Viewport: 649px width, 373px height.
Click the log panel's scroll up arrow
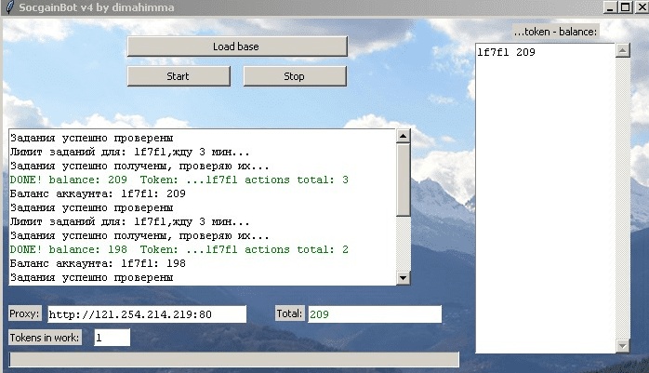pos(403,136)
